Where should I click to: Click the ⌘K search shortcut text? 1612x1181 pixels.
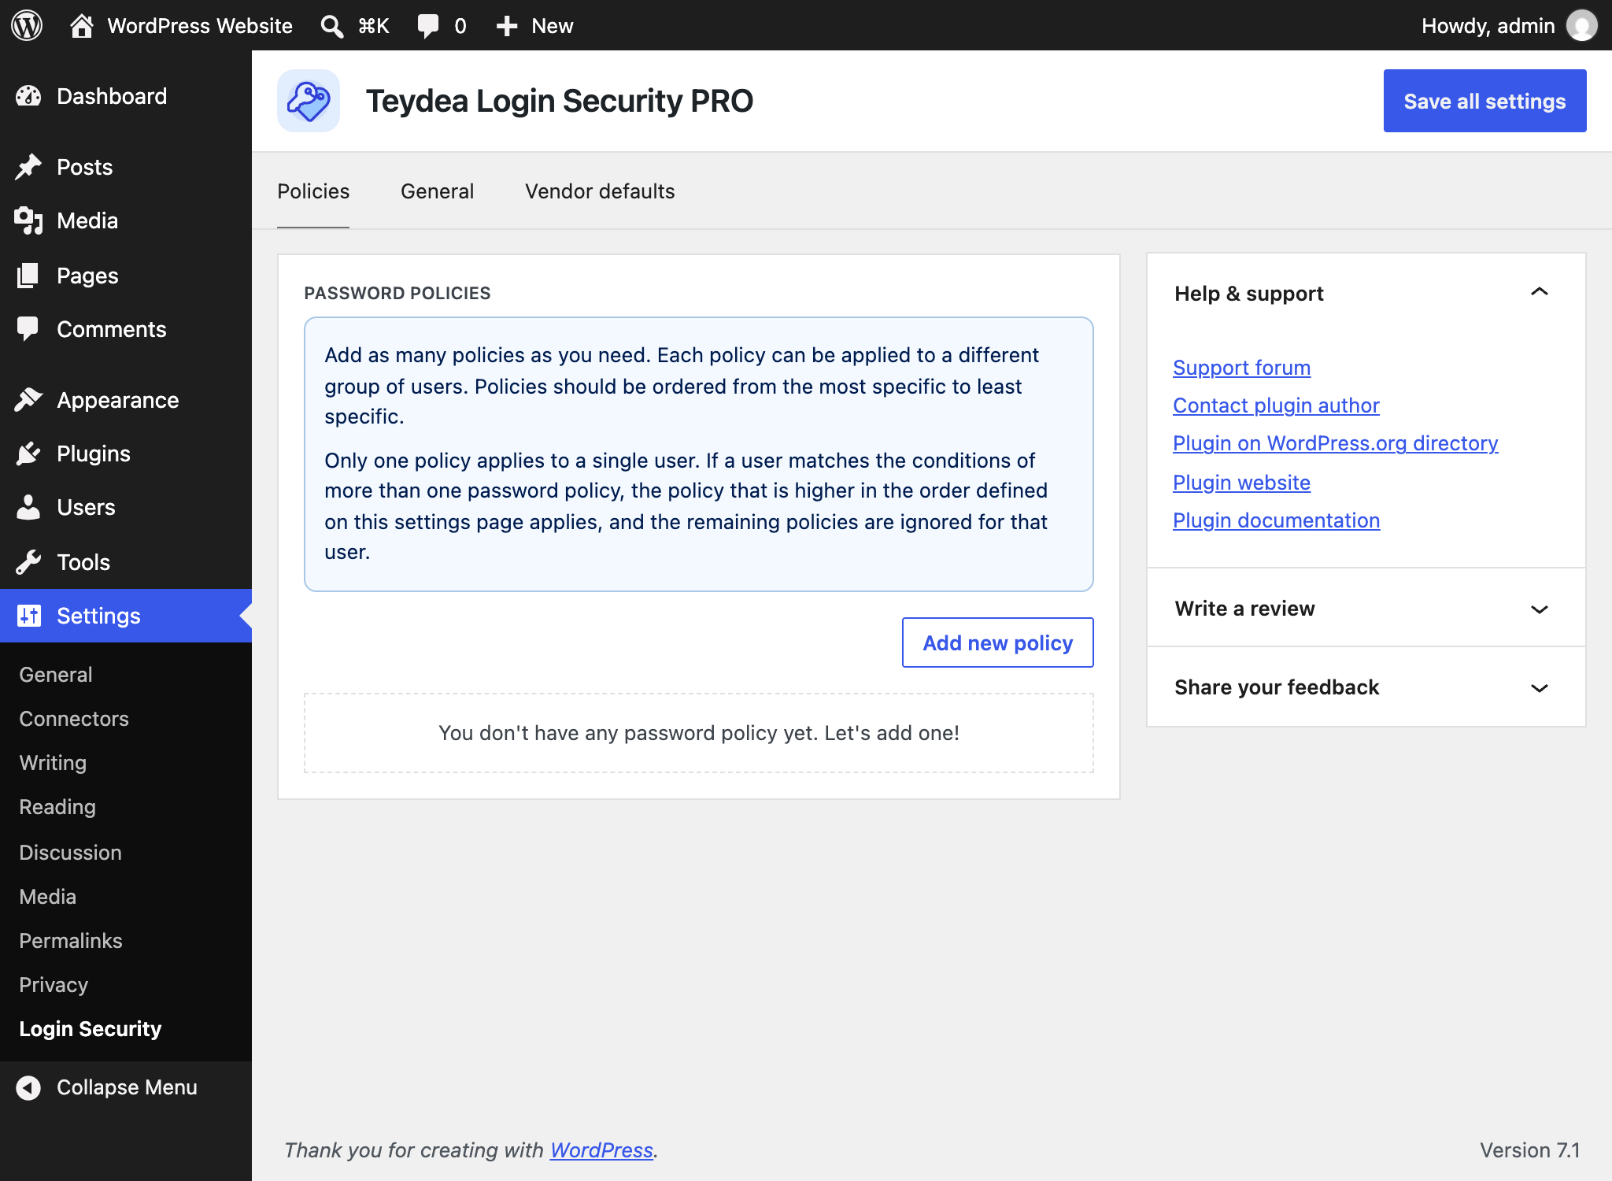373,26
